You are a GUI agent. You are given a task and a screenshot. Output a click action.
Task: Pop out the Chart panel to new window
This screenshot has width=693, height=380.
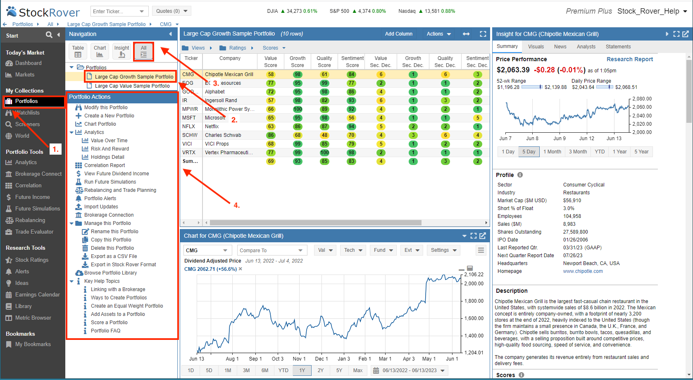click(482, 236)
